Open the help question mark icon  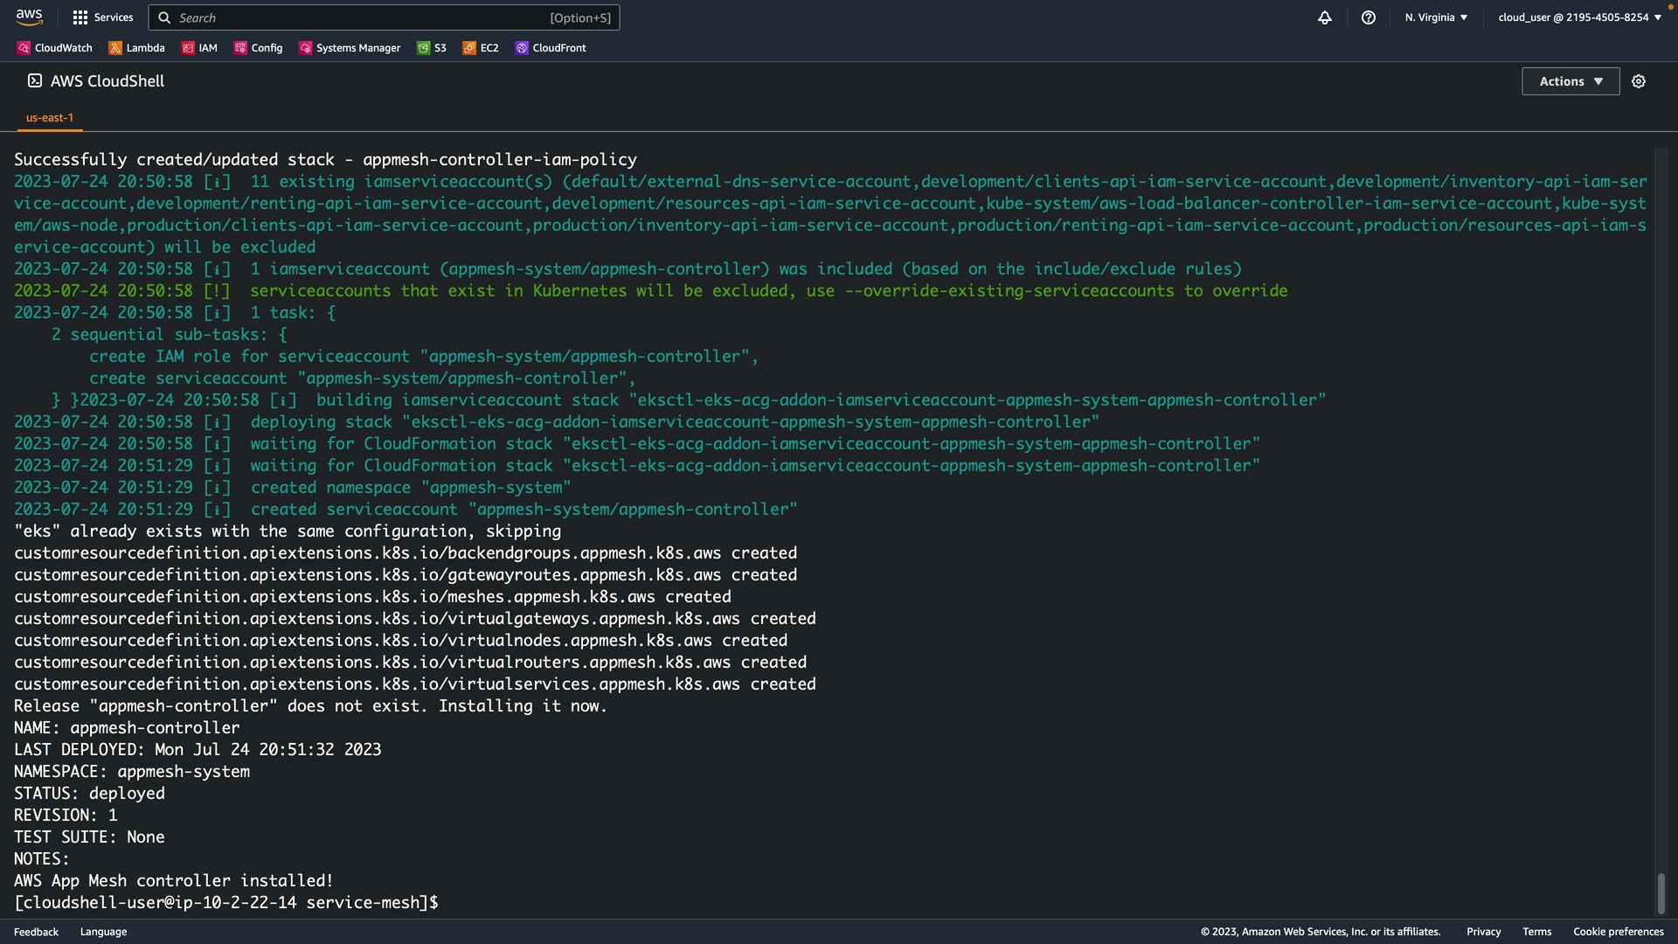(1369, 17)
